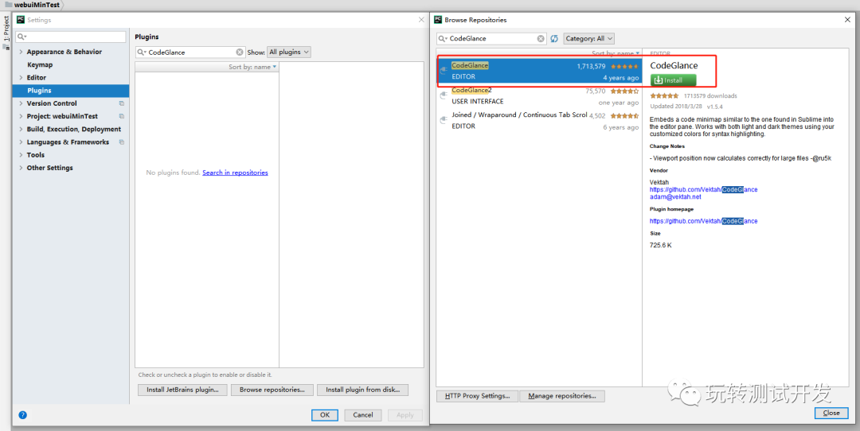Expand the Editor settings node

coord(21,78)
